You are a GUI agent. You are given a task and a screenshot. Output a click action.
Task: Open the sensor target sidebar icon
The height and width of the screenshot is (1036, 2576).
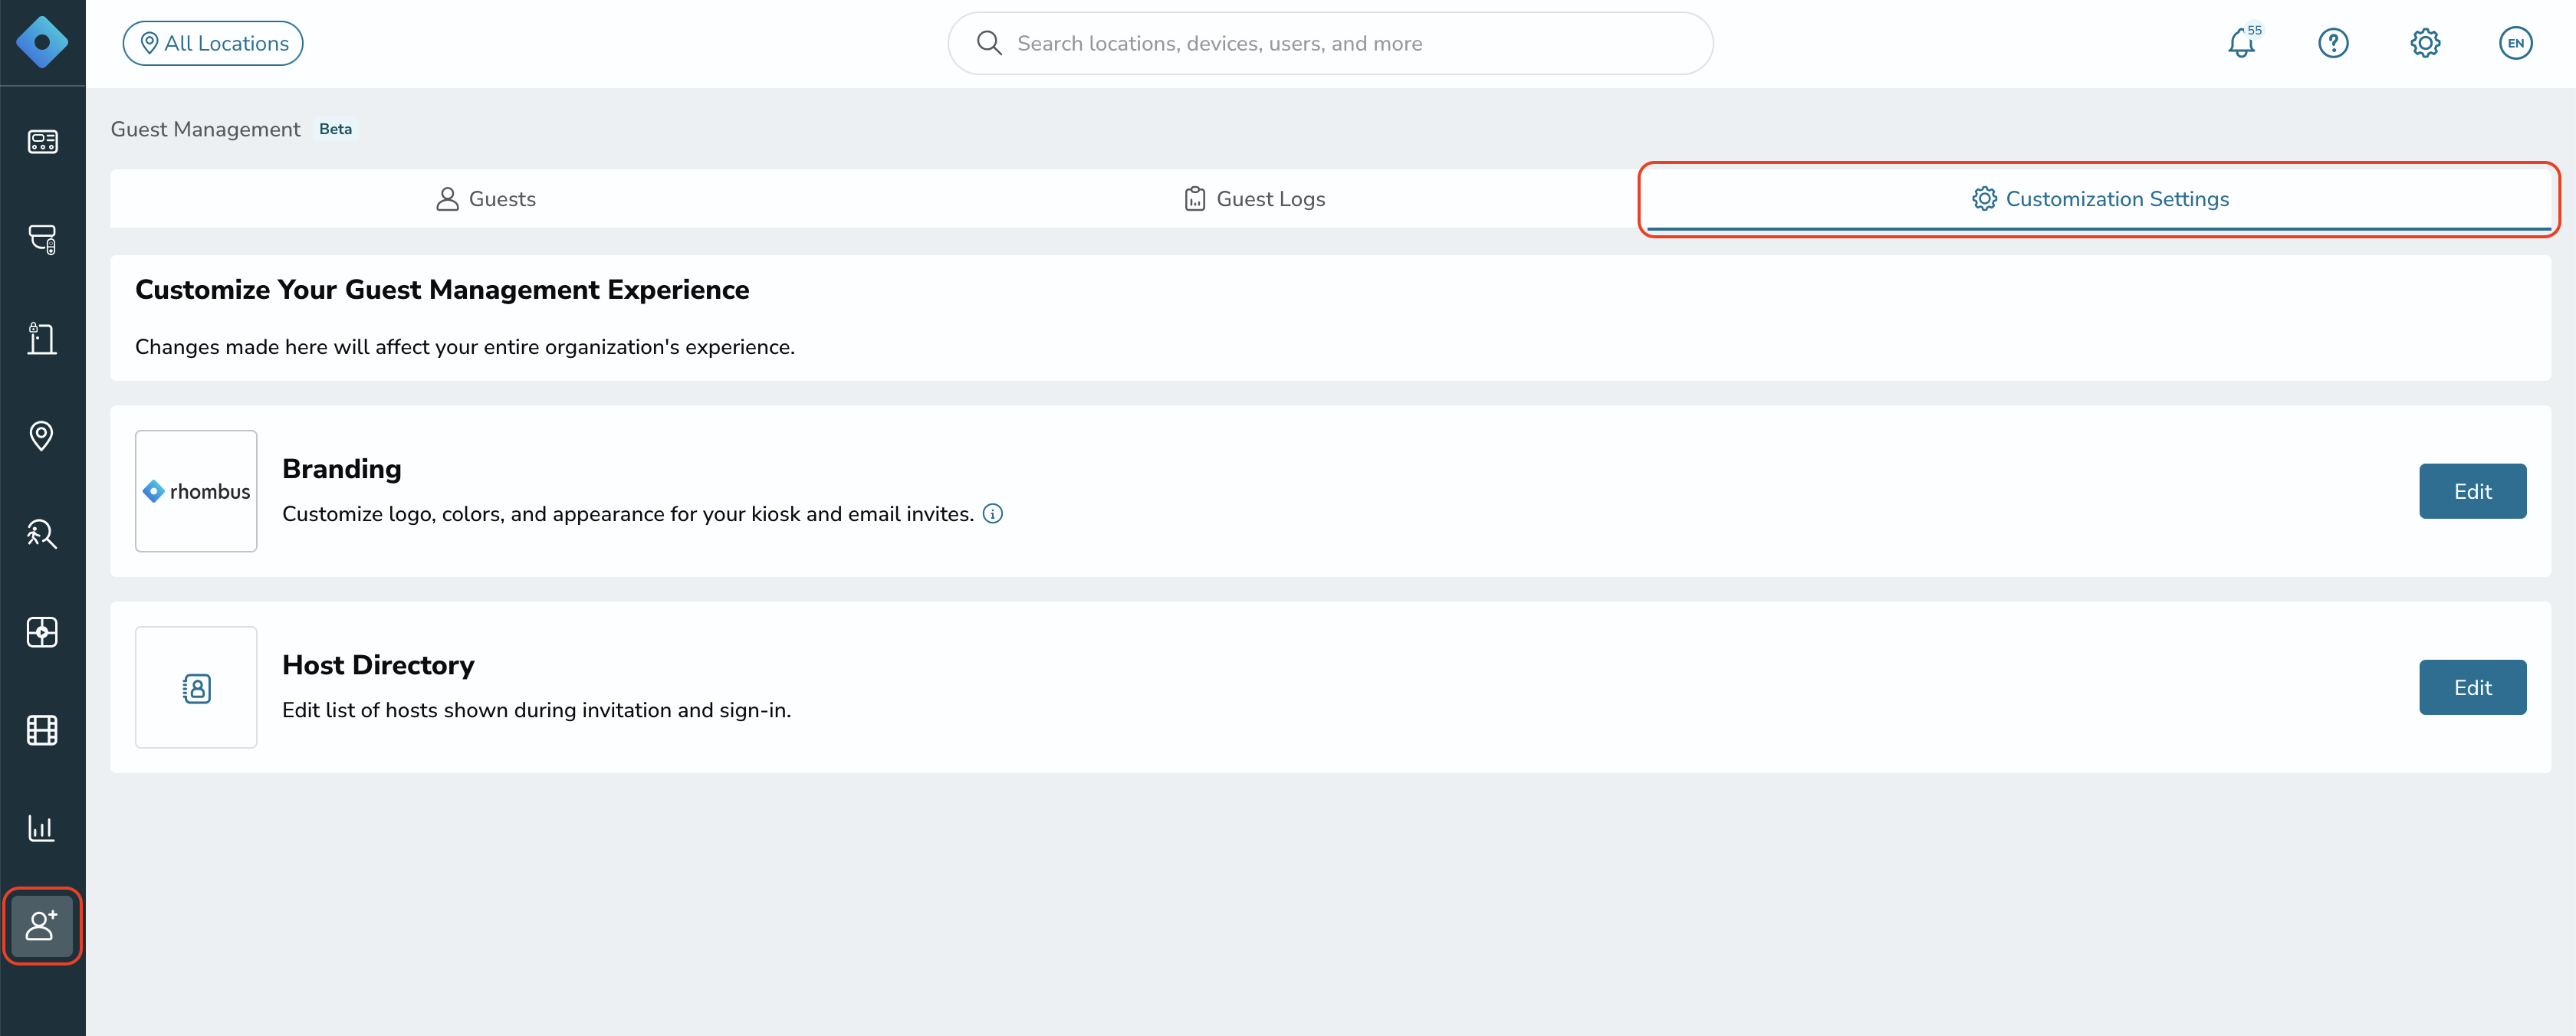[x=42, y=632]
